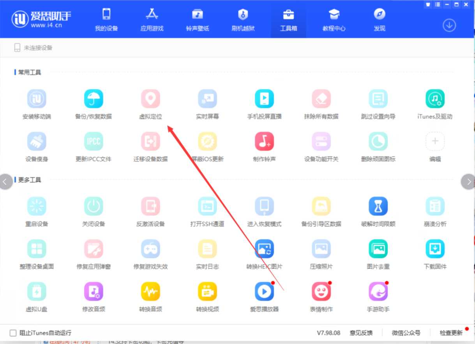Open download manager arrow icon
475x344 pixels.
tap(449, 25)
